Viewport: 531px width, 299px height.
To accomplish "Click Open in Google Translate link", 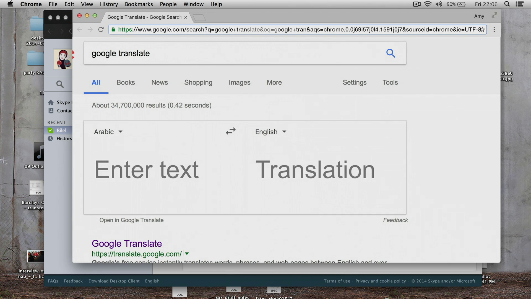I will 131,220.
